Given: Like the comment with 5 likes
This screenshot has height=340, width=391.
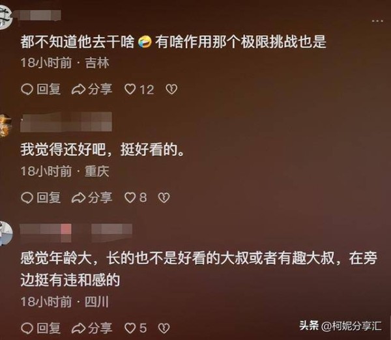Looking at the screenshot, I should click(136, 328).
